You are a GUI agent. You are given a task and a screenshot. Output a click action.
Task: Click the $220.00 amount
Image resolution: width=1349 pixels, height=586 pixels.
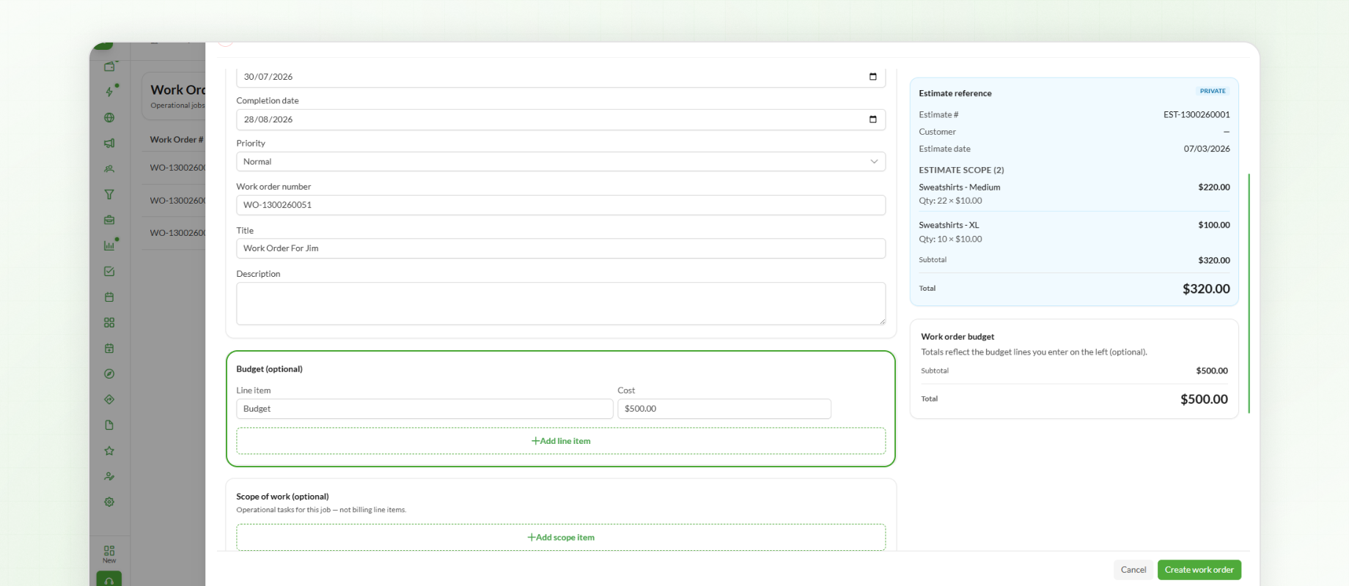[x=1214, y=188]
